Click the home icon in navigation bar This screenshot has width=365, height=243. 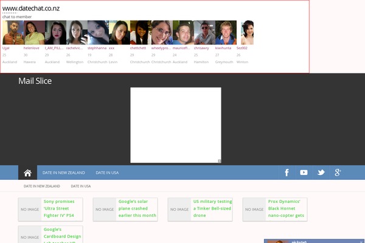(x=27, y=173)
